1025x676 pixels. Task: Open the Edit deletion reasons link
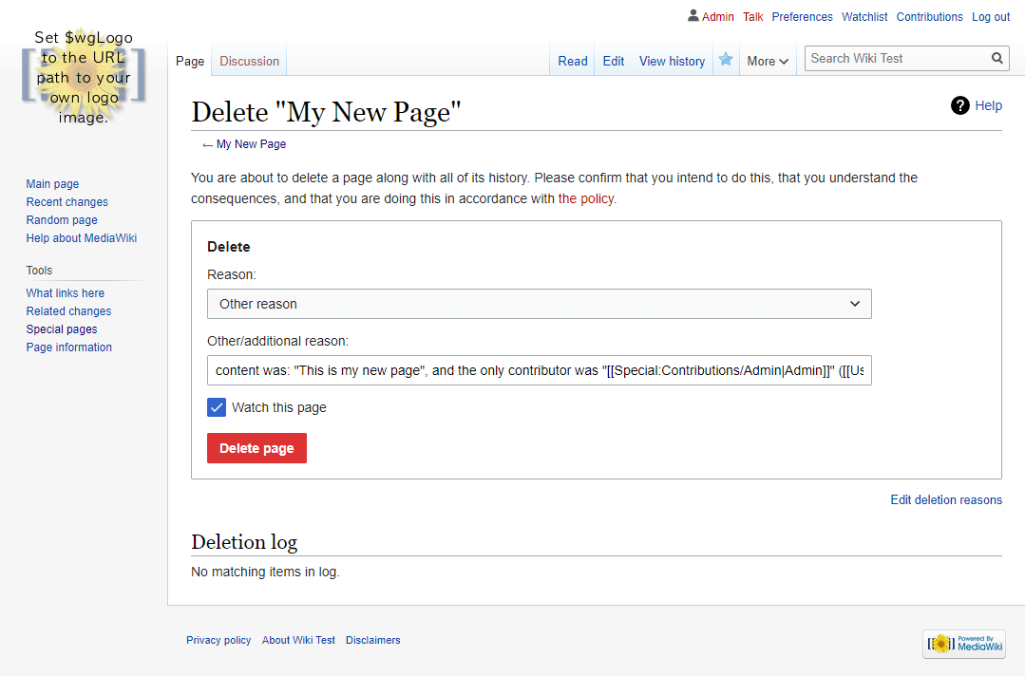[x=945, y=499]
